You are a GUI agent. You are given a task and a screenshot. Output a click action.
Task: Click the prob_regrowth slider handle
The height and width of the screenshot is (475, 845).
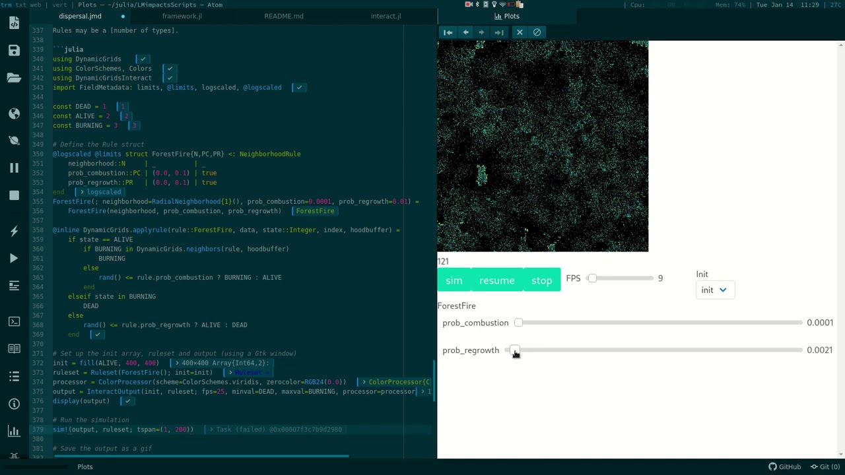click(514, 350)
